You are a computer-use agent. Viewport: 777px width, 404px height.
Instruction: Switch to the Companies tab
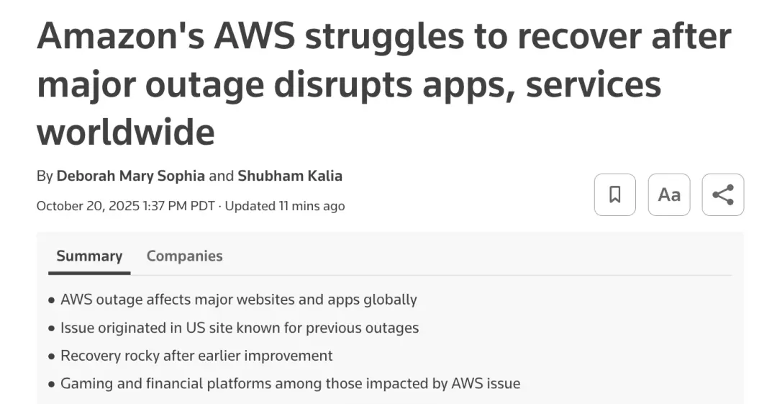(184, 256)
